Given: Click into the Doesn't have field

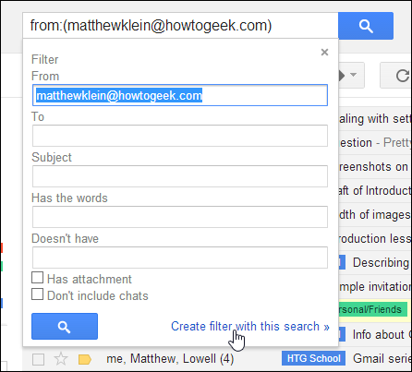Looking at the screenshot, I should 180,258.
